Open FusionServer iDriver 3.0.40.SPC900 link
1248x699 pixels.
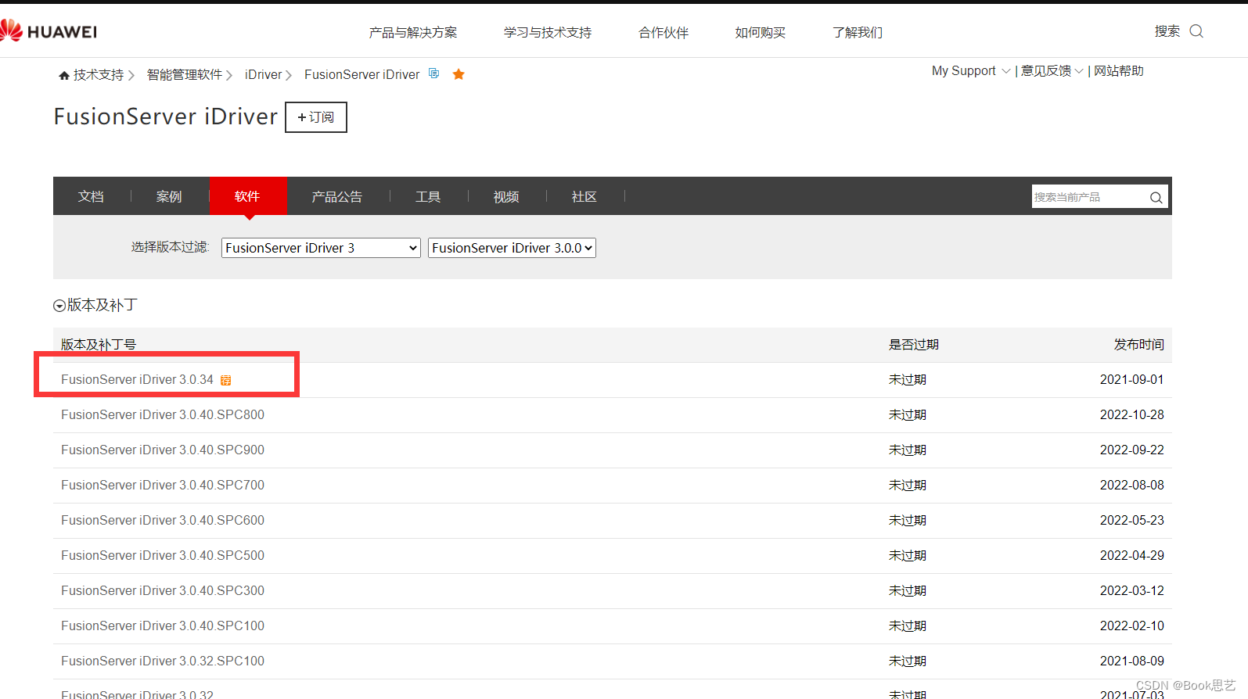point(163,450)
